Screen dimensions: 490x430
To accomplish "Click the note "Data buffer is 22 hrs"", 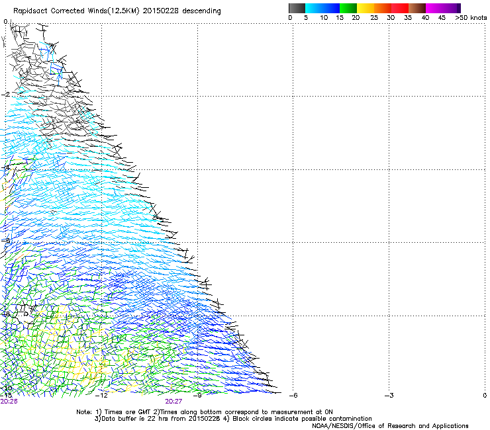I will coord(134,419).
